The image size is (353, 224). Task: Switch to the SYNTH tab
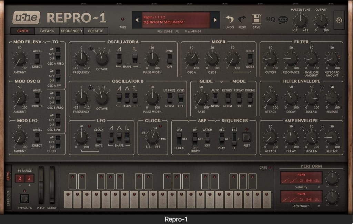pos(23,31)
